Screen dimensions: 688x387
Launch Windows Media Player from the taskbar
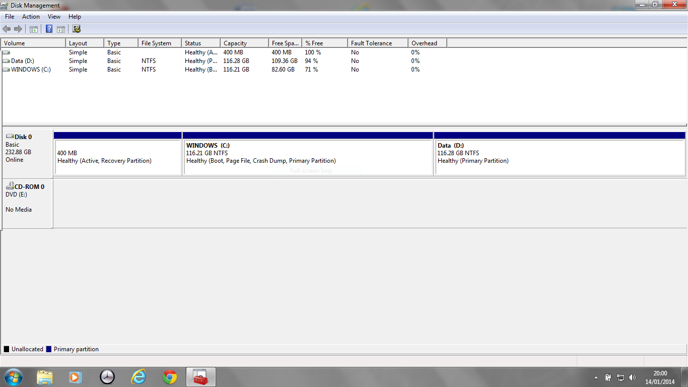coord(76,377)
